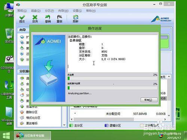Click 逻辑分区 legend color swatch

tap(106, 125)
